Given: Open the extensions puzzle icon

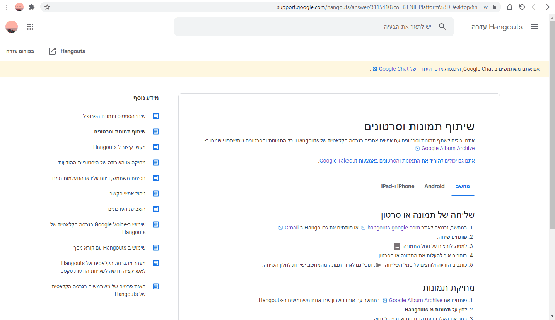Looking at the screenshot, I should click(x=32, y=7).
